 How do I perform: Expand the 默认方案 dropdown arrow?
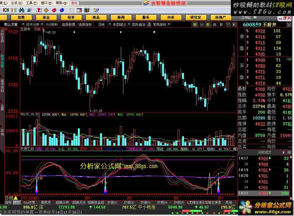[23, 24]
